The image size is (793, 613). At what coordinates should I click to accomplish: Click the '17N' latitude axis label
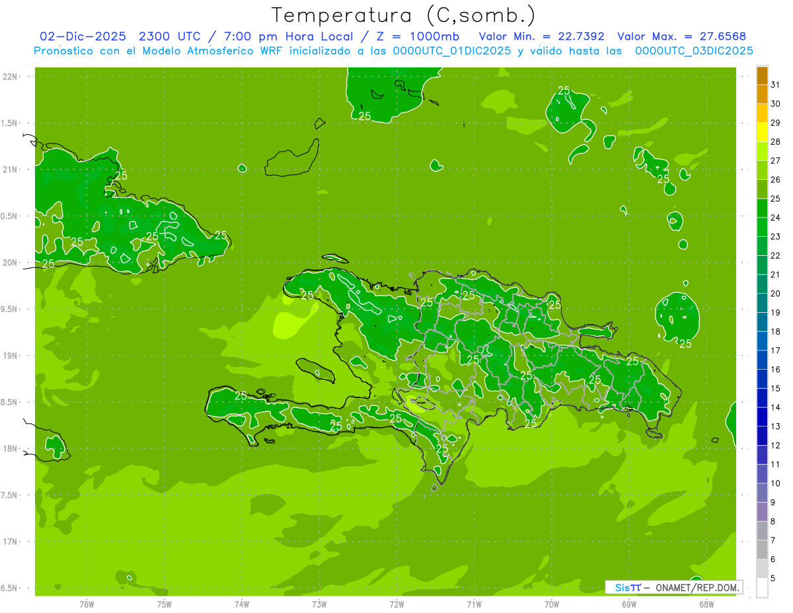pyautogui.click(x=10, y=542)
